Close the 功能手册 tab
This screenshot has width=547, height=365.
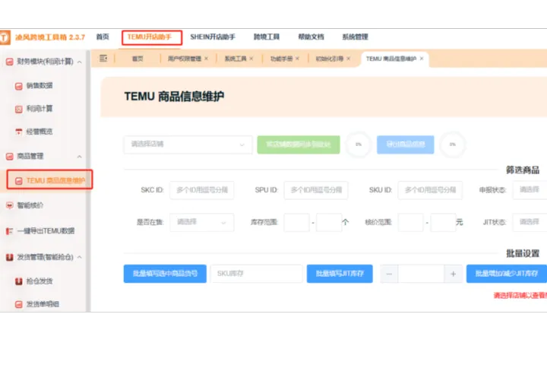297,59
